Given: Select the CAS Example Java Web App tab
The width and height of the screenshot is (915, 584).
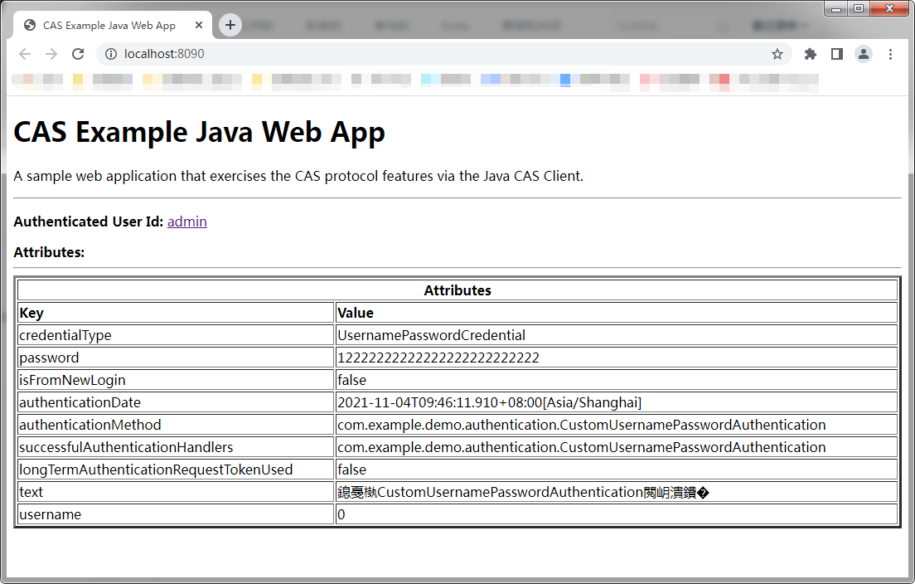Looking at the screenshot, I should tap(108, 25).
